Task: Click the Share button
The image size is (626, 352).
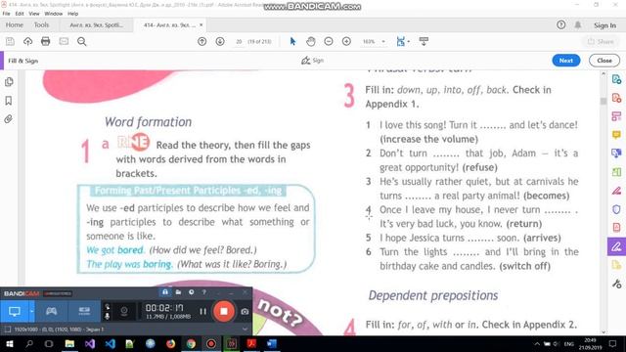Action: [601, 41]
